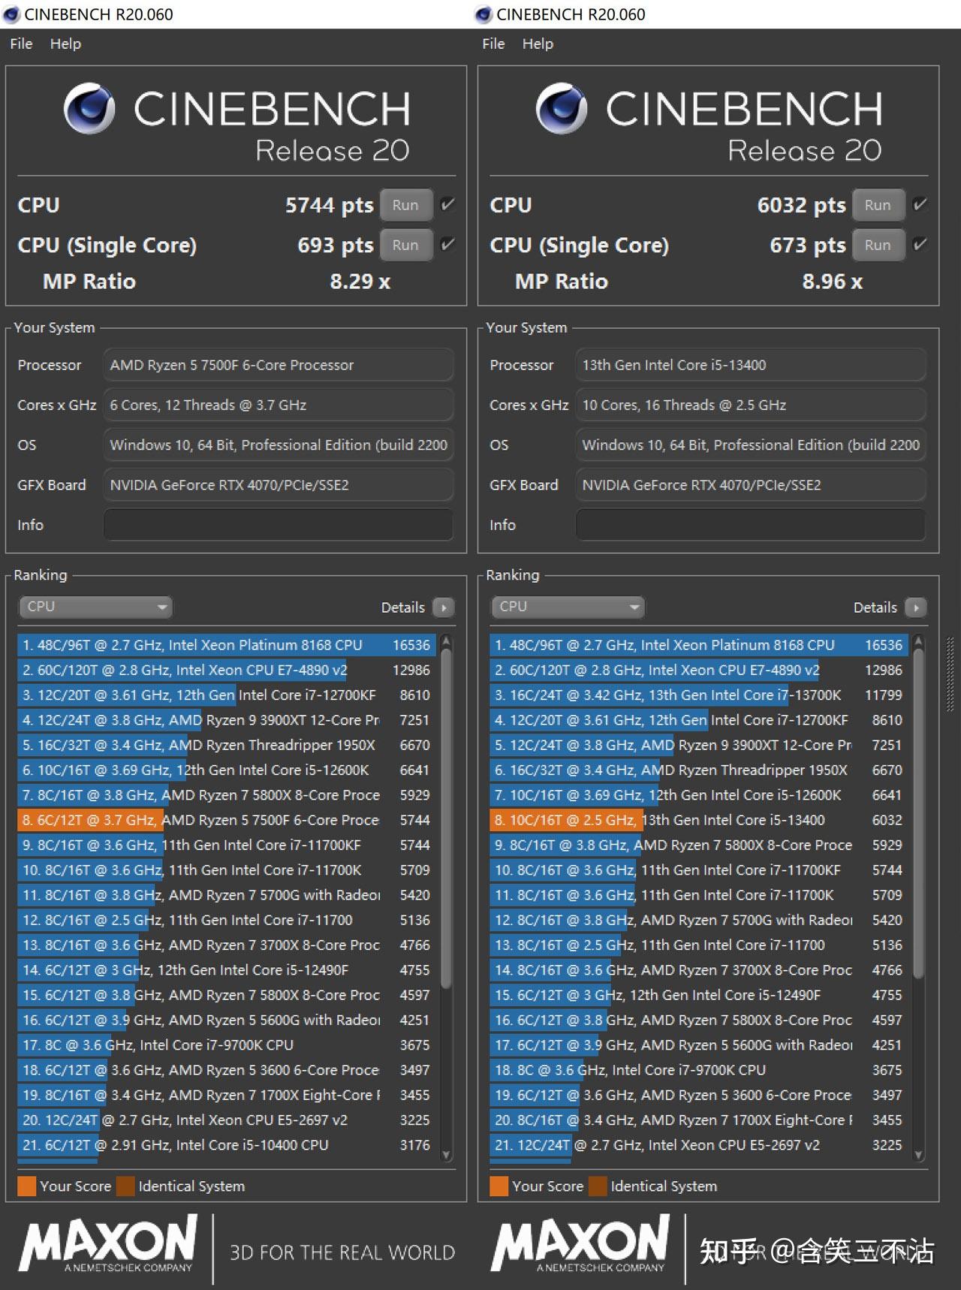This screenshot has width=961, height=1290.
Task: Select highlighted Core i5-13400 ranking row
Action: (698, 820)
